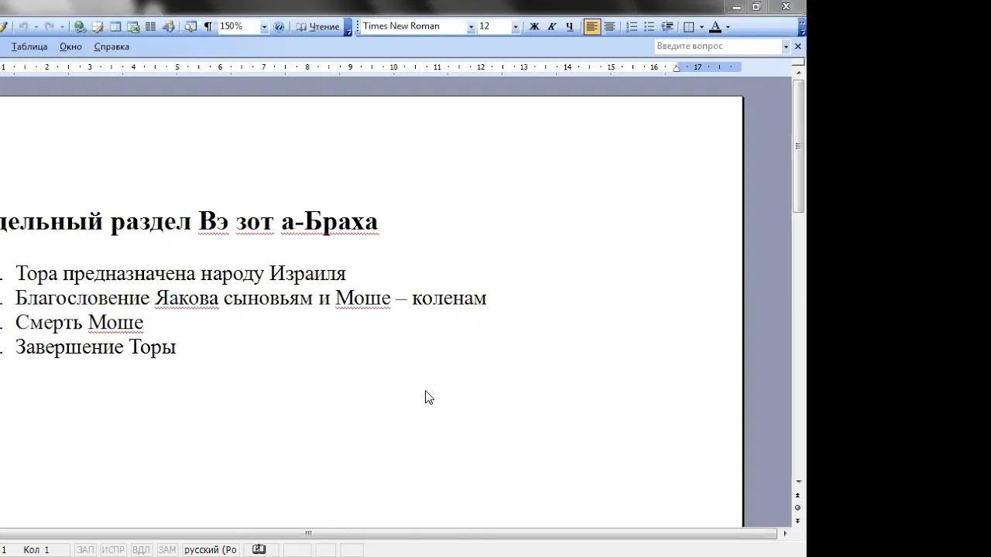
Task: Click the horizontal scrollbar right arrow
Action: point(785,534)
